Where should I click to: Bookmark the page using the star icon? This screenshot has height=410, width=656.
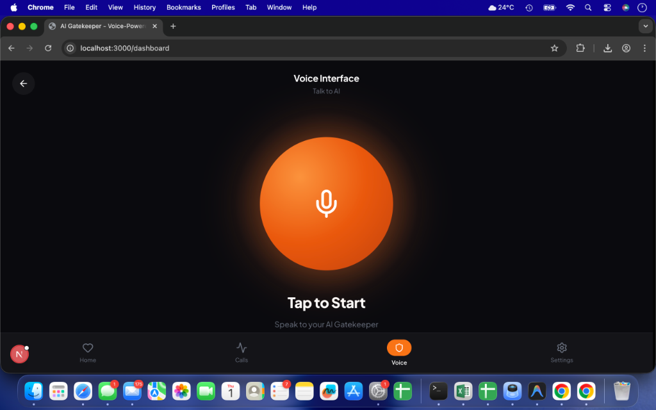tap(555, 47)
